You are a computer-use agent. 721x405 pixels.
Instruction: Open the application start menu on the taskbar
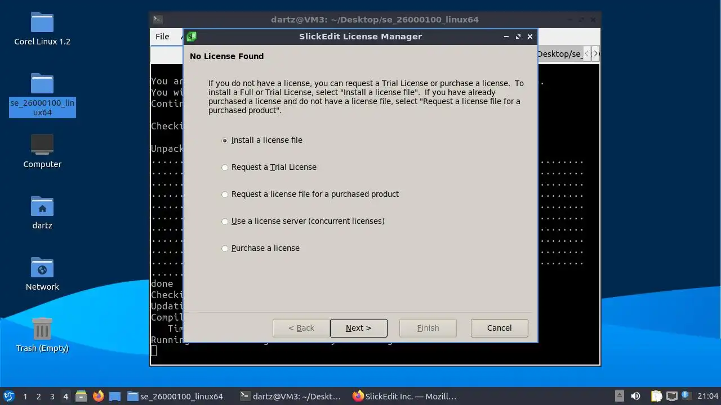pyautogui.click(x=8, y=396)
